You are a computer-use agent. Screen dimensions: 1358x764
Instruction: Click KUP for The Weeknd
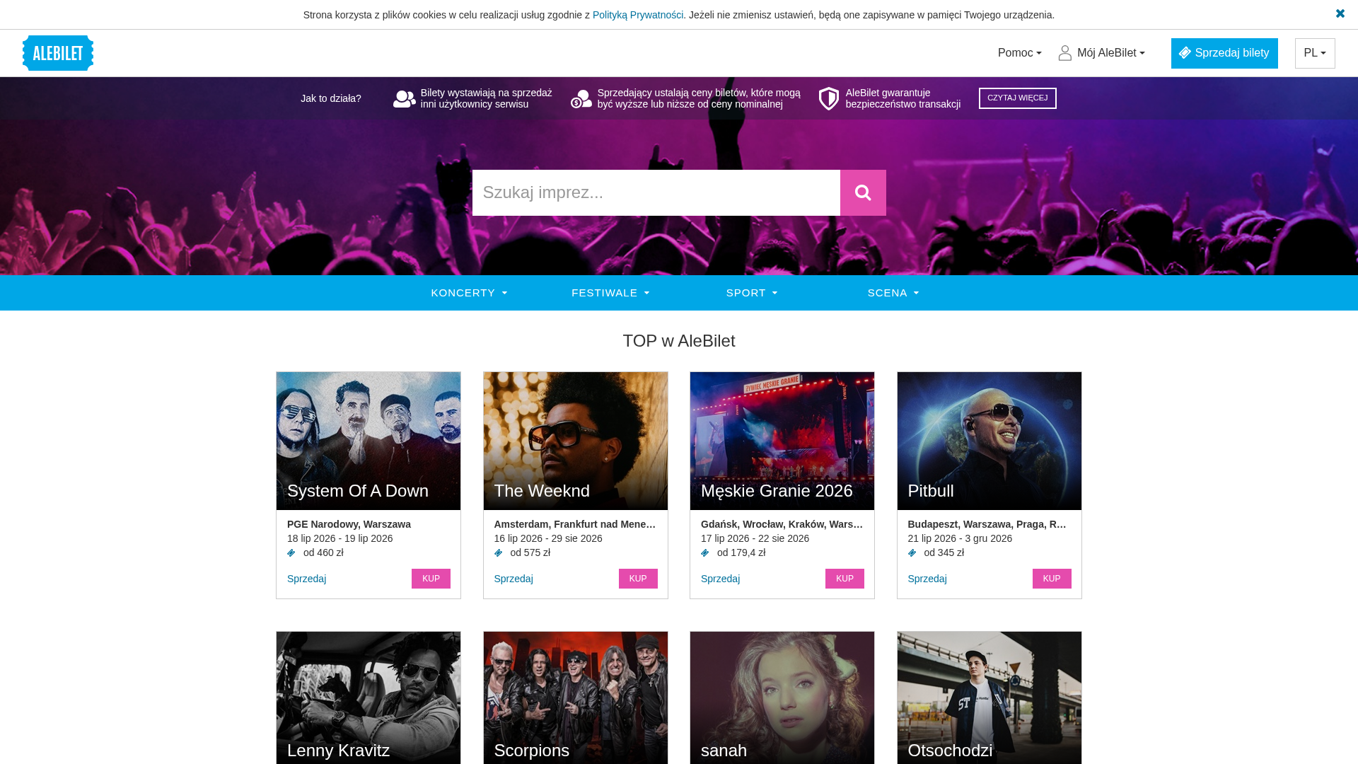[x=638, y=579]
